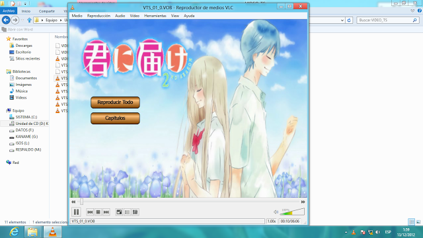Click VLC icon on taskbar
This screenshot has width=423, height=238.
point(53,232)
